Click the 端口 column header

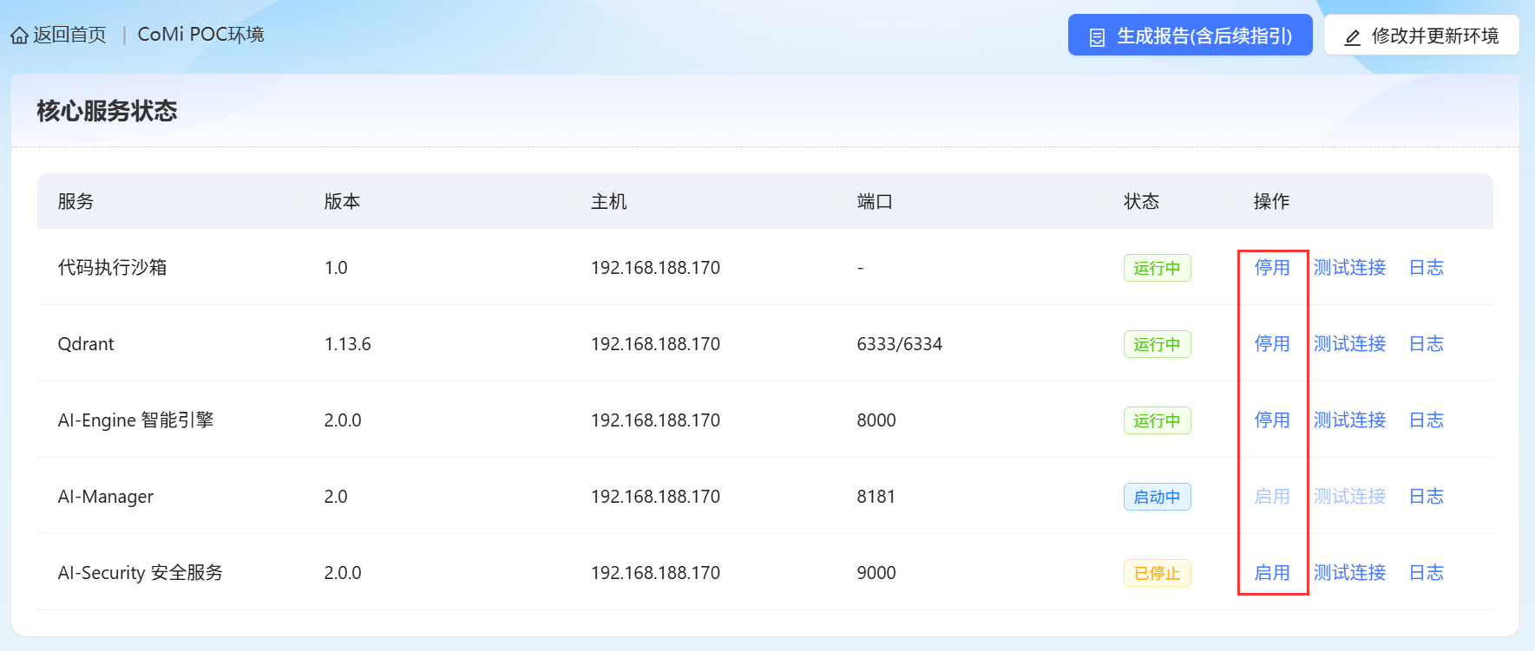[875, 201]
